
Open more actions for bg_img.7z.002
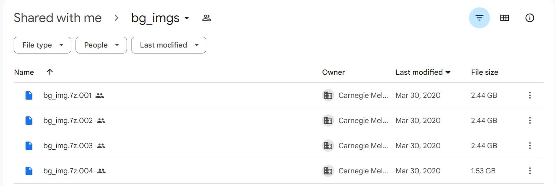tap(530, 120)
